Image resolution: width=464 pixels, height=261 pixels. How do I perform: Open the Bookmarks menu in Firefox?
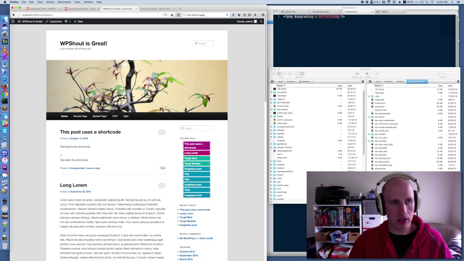(64, 2)
